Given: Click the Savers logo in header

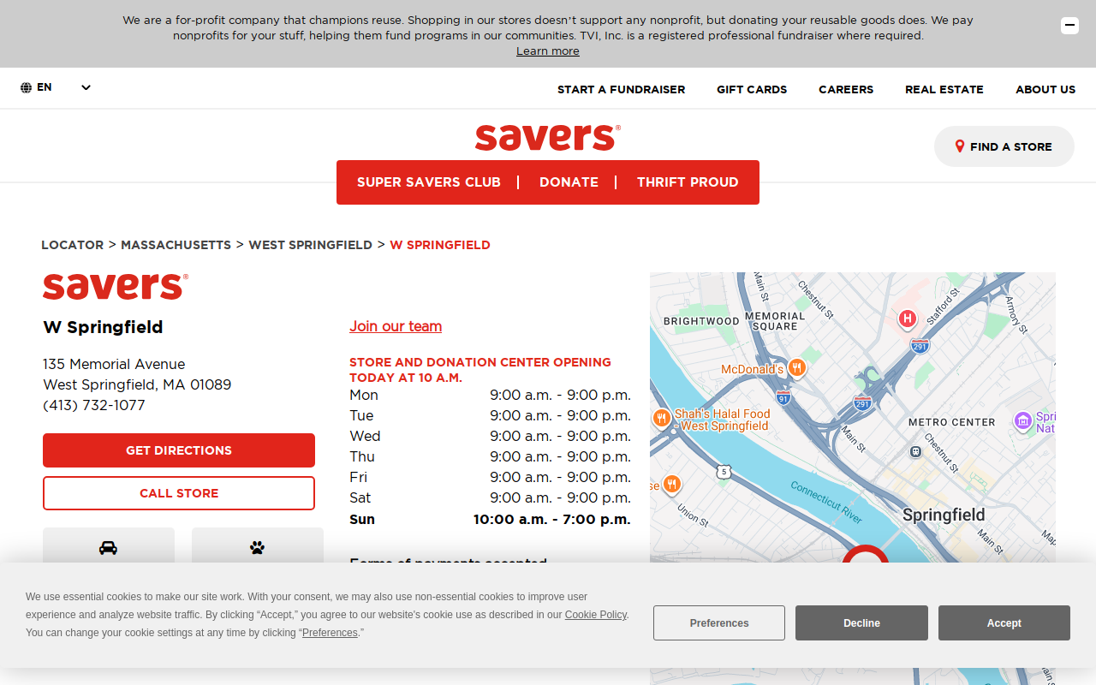Looking at the screenshot, I should [548, 137].
